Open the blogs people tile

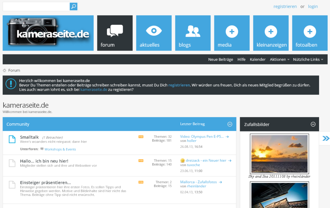click(193, 33)
